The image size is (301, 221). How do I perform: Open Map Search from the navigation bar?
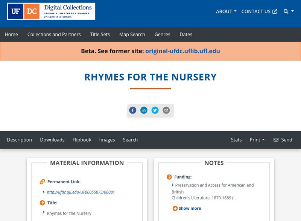132,34
